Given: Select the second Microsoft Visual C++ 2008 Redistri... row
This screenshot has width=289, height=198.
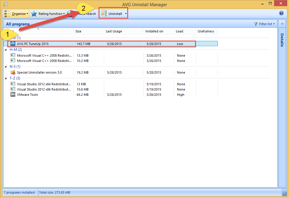Looking at the screenshot, I should [111, 61].
